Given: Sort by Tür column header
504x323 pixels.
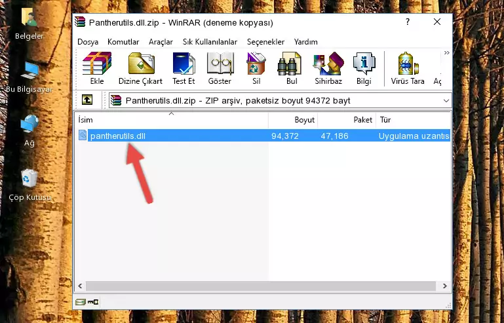Looking at the screenshot, I should point(413,119).
